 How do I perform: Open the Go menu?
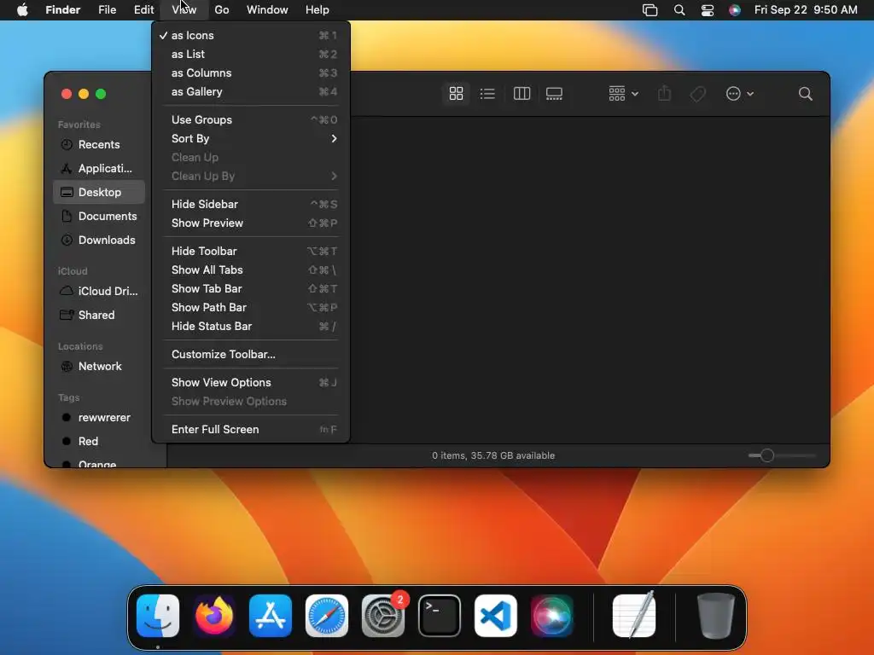point(222,10)
